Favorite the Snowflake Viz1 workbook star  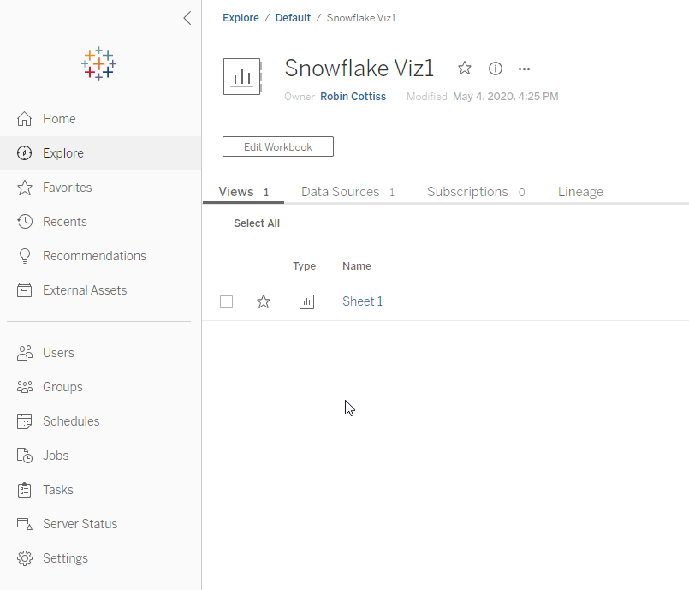coord(465,69)
